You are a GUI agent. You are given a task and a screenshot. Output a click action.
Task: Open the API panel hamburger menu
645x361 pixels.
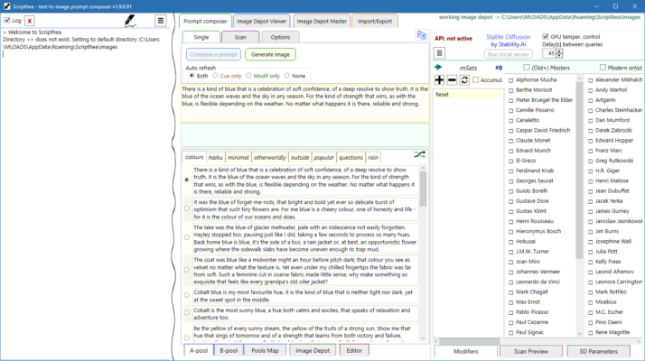(439, 53)
